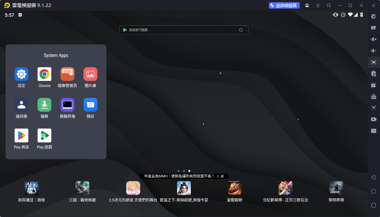Click the 年度最爽MMO ad banner text
The width and height of the screenshot is (380, 217).
pos(179,176)
